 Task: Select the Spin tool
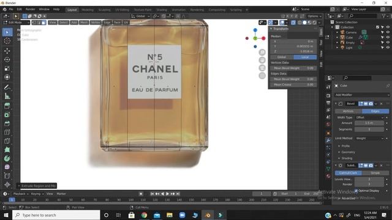[x=7, y=158]
